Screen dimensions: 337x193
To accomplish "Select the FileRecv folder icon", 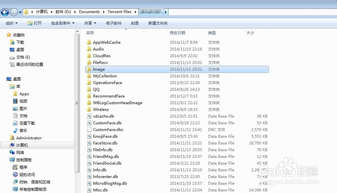I will (89, 62).
